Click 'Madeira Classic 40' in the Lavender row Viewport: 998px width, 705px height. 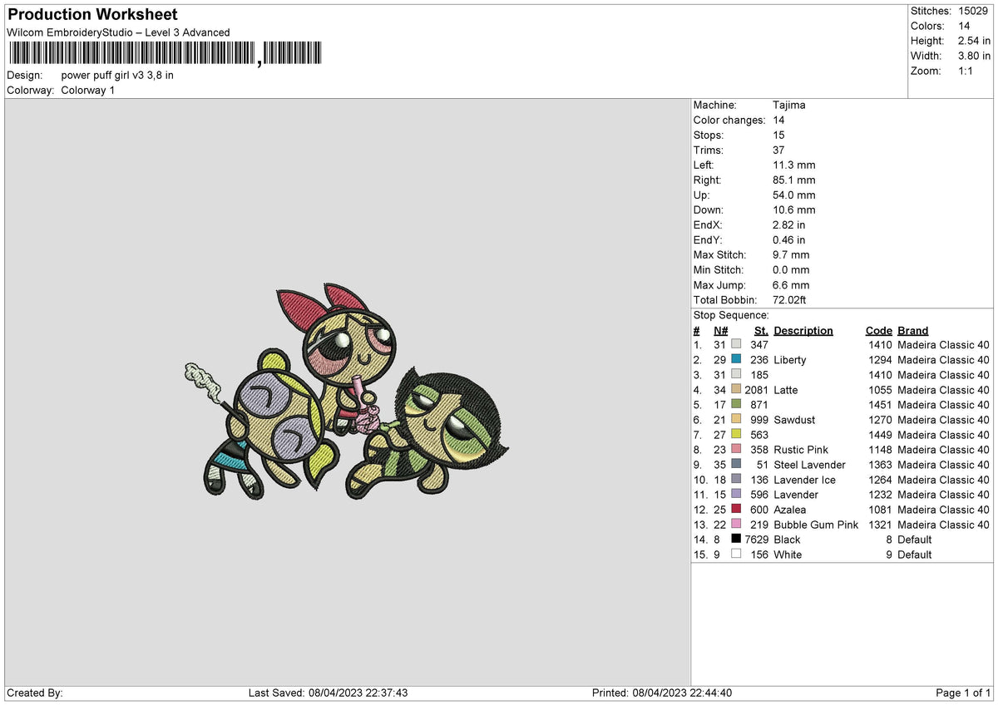click(x=944, y=495)
